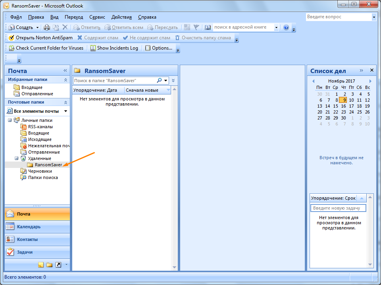Select Нежелательная почта folder

point(49,146)
